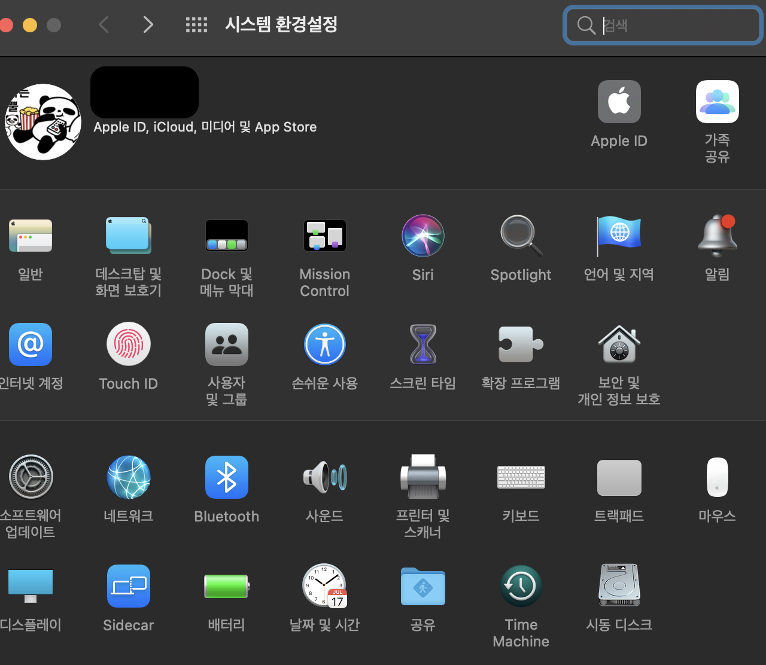Screen dimensions: 766x665
Task: Click the magnifier icon in search box
Action: click(x=586, y=25)
